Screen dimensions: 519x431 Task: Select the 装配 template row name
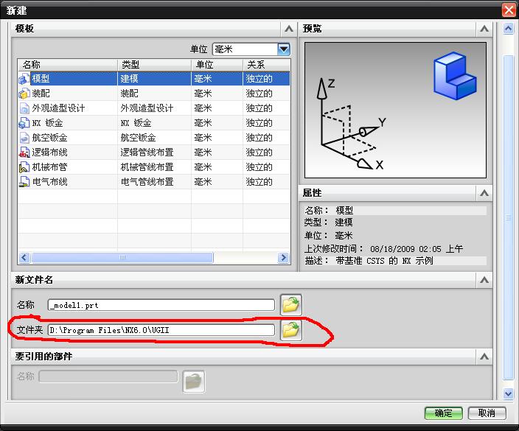click(41, 94)
